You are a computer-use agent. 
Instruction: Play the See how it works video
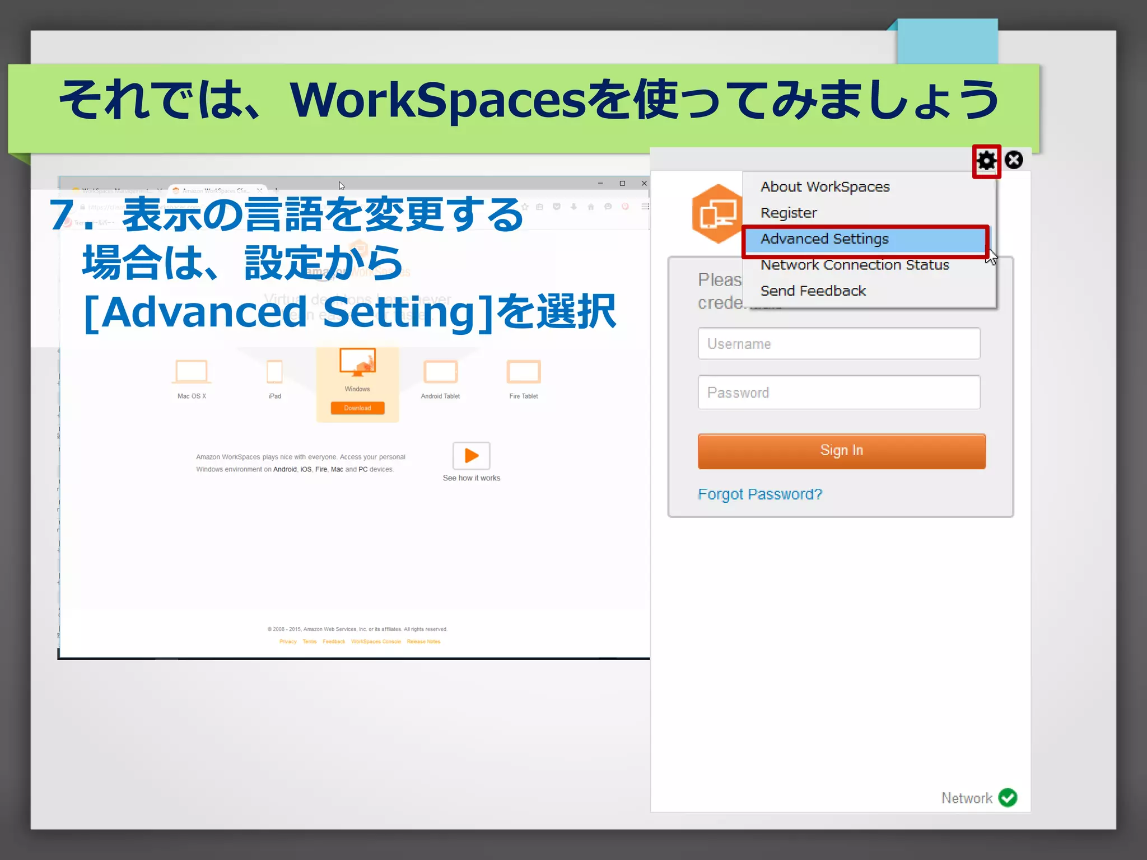click(472, 456)
